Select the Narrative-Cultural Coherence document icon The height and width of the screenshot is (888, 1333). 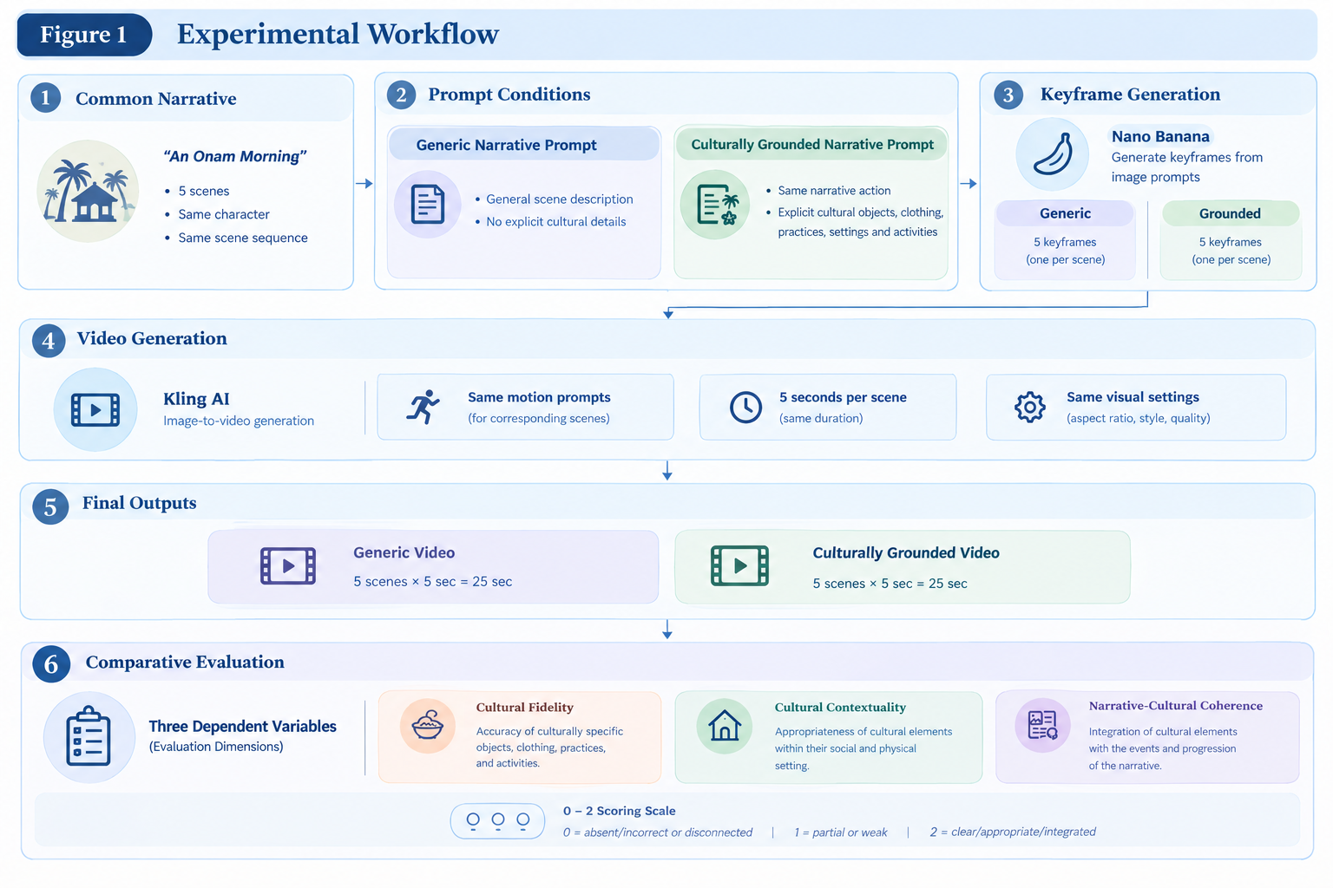1042,725
